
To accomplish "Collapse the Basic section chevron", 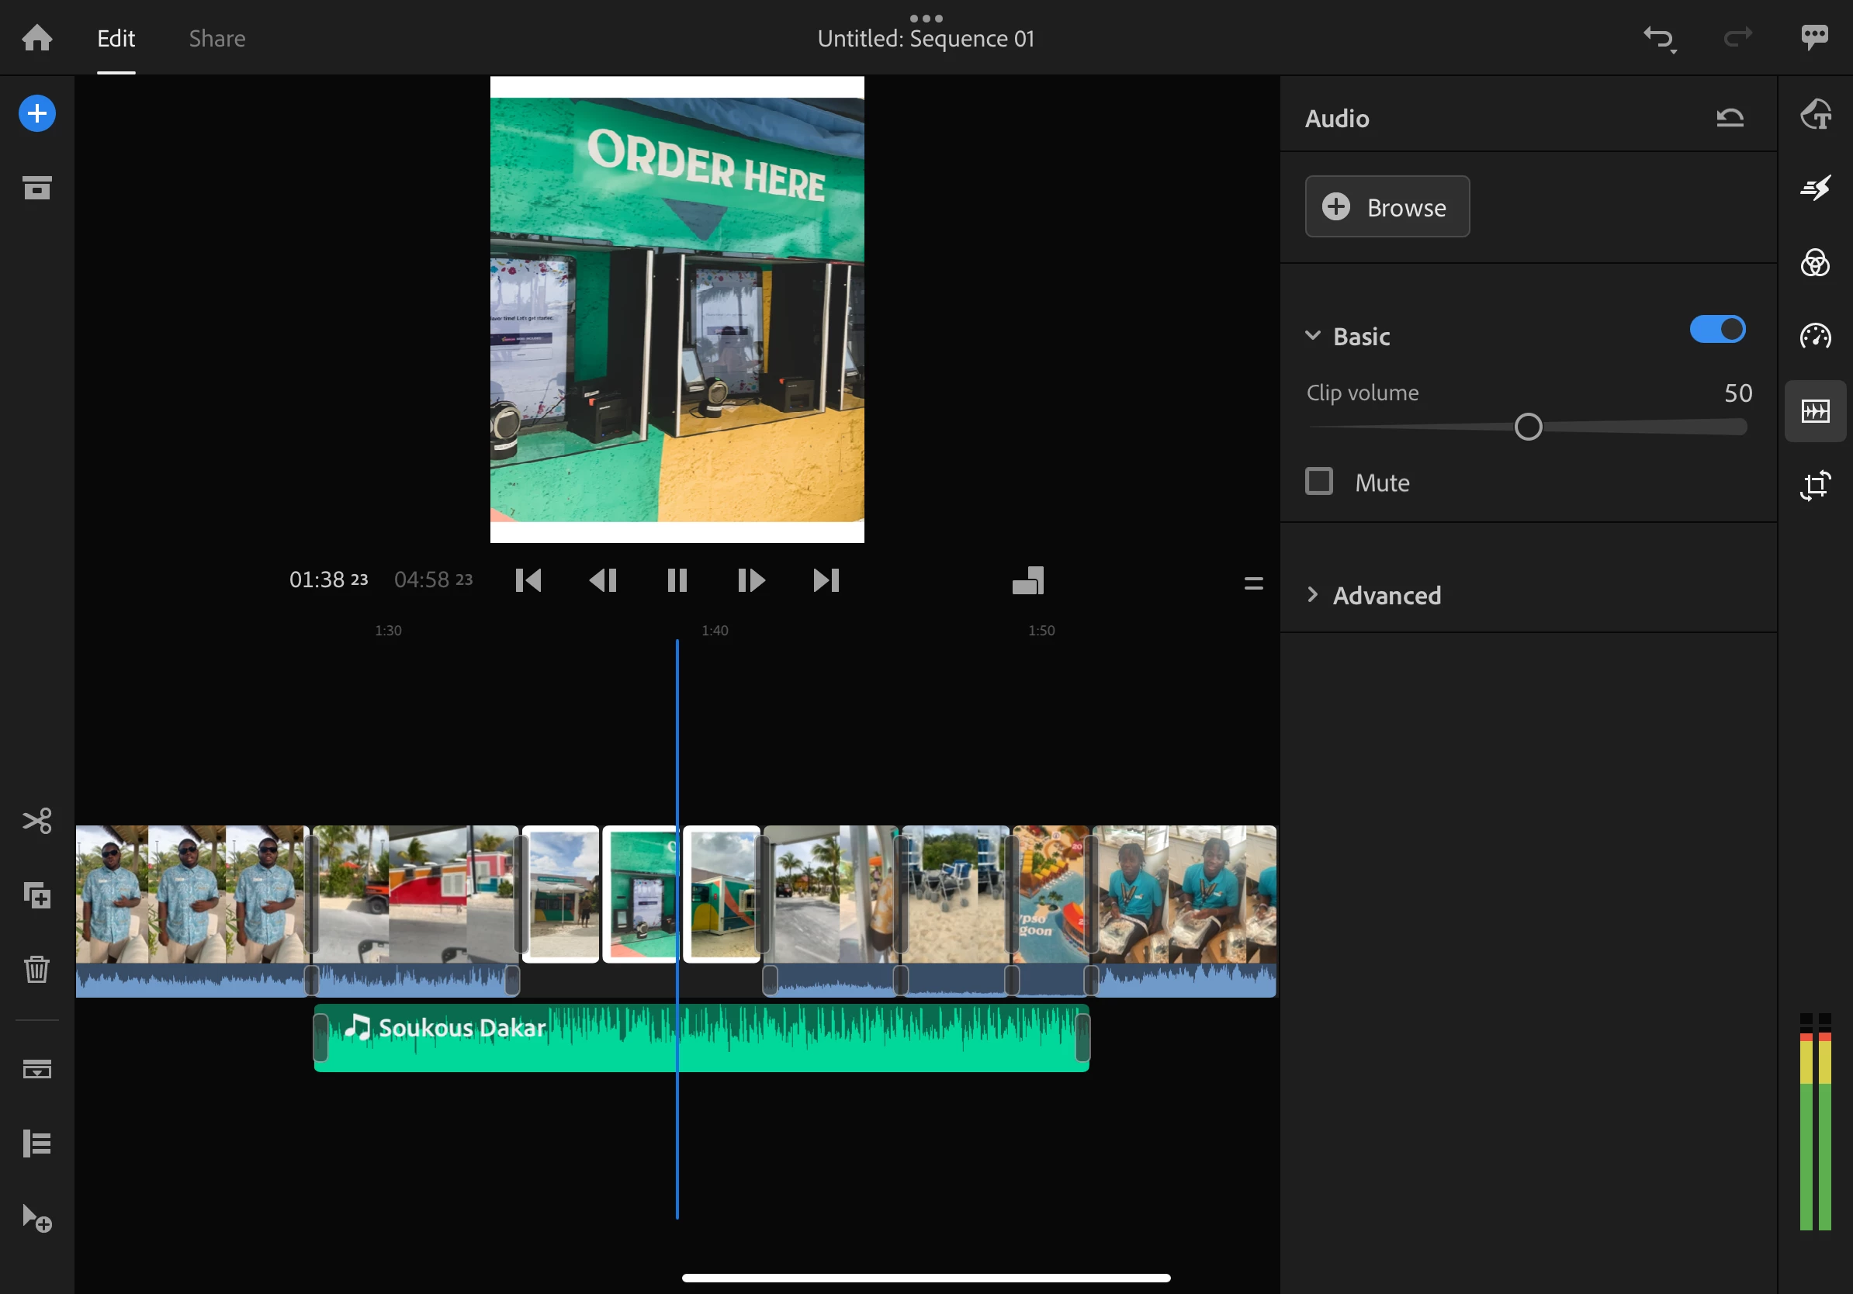I will coord(1313,336).
